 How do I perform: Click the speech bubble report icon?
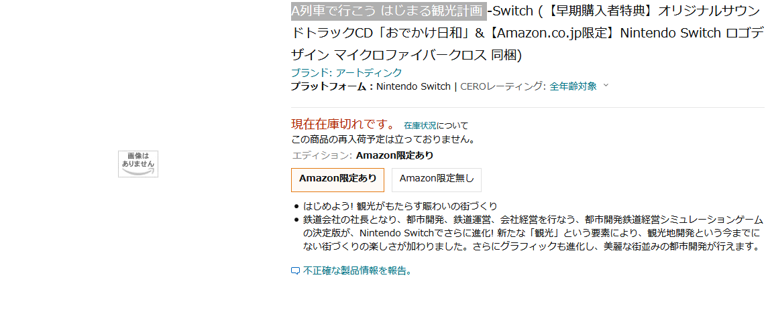click(x=295, y=271)
